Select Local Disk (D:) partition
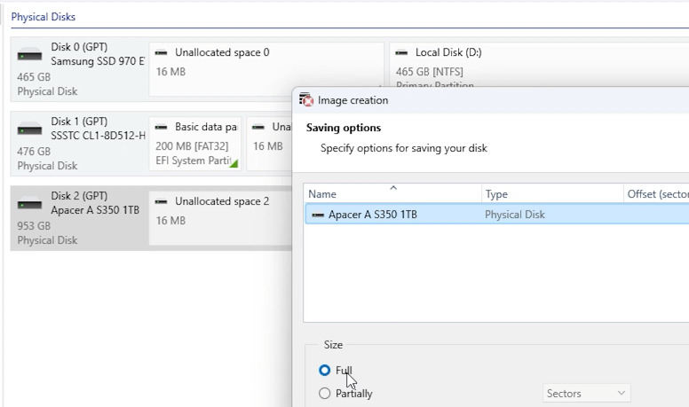The height and width of the screenshot is (407, 689). click(539, 66)
